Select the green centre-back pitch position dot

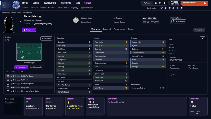pos(23,52)
